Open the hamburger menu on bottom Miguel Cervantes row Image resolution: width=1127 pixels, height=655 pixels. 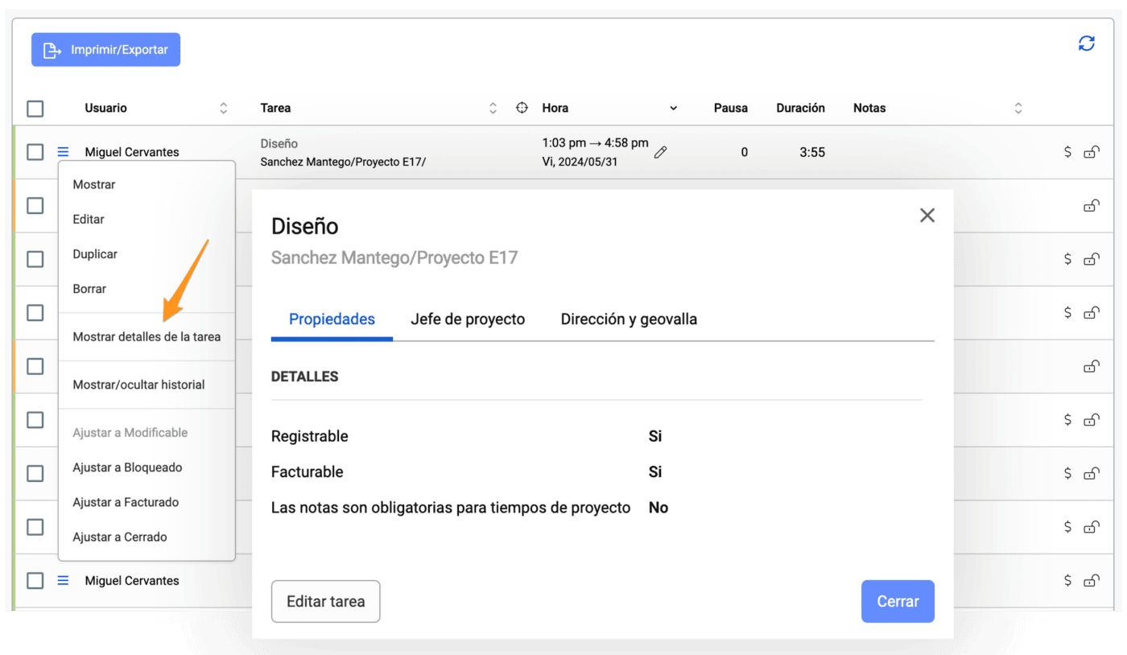tap(64, 580)
